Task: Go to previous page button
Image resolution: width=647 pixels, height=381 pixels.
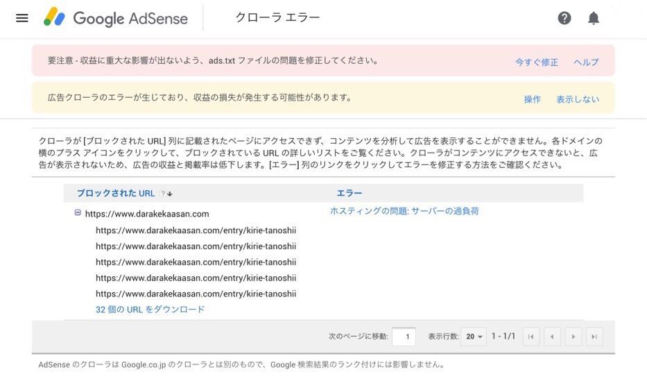Action: (552, 337)
